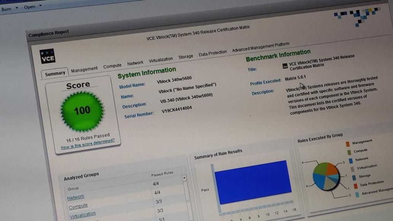Screen dimensions: 393x221
Task: Click the blue Network legend swatch
Action: tap(351, 161)
